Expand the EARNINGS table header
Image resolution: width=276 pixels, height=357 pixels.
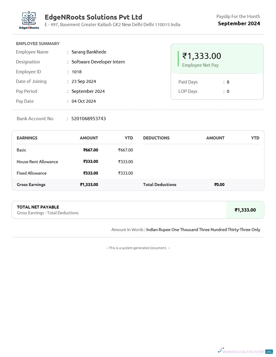pos(27,138)
